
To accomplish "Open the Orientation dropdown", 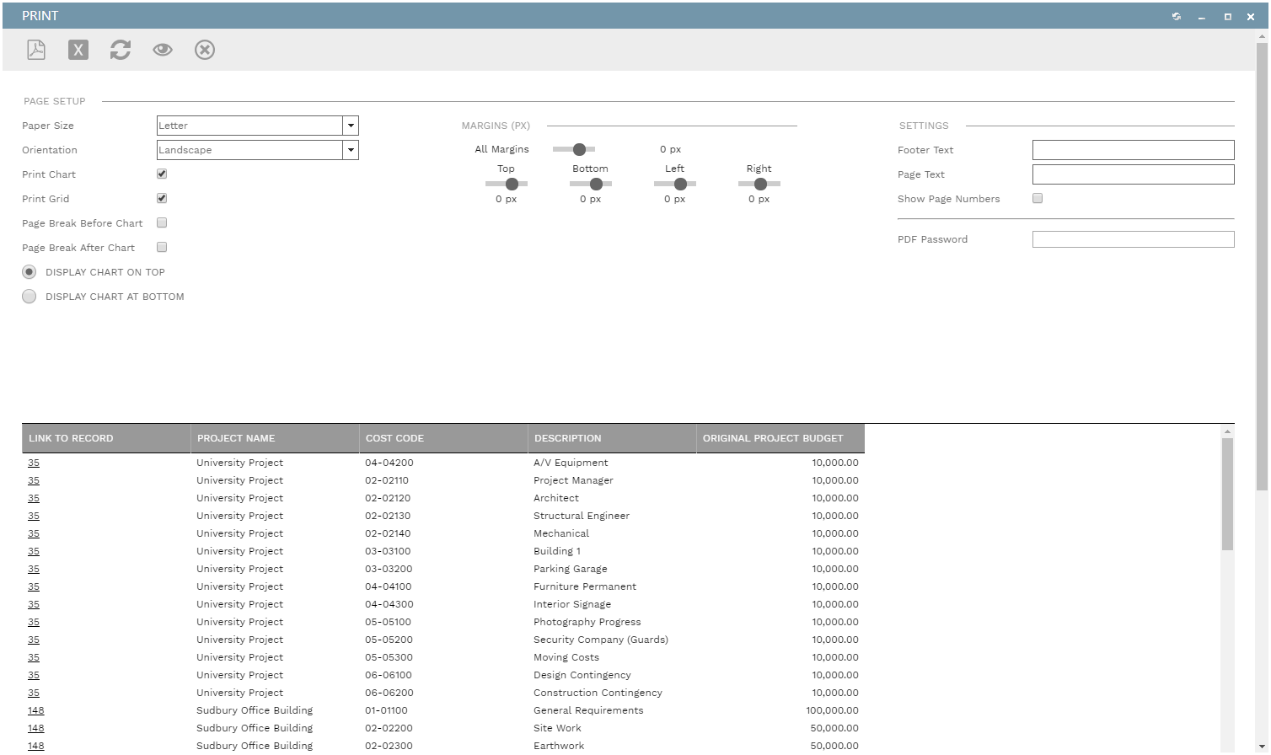I will [351, 149].
